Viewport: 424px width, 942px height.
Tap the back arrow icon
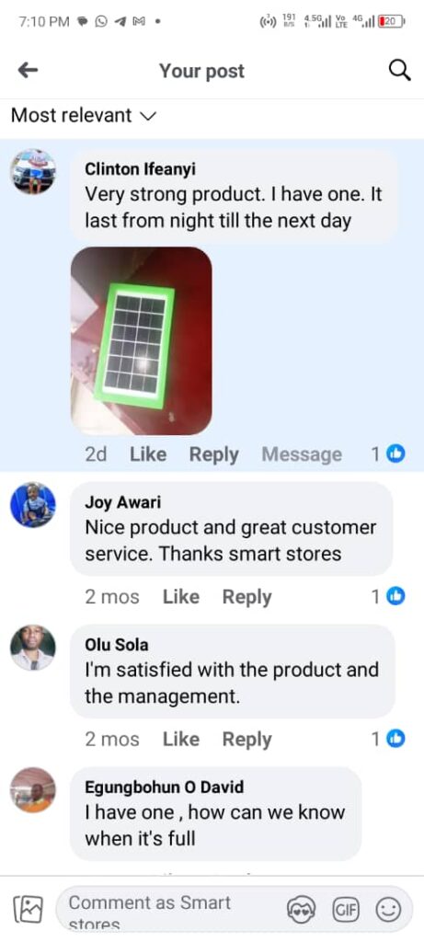28,71
